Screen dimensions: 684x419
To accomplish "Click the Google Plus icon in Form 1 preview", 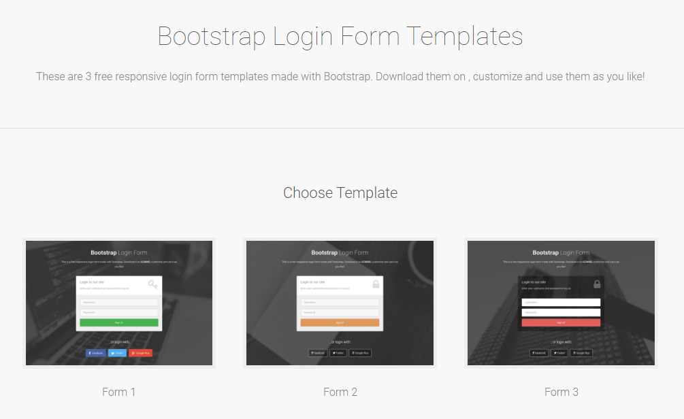I will pyautogui.click(x=142, y=353).
